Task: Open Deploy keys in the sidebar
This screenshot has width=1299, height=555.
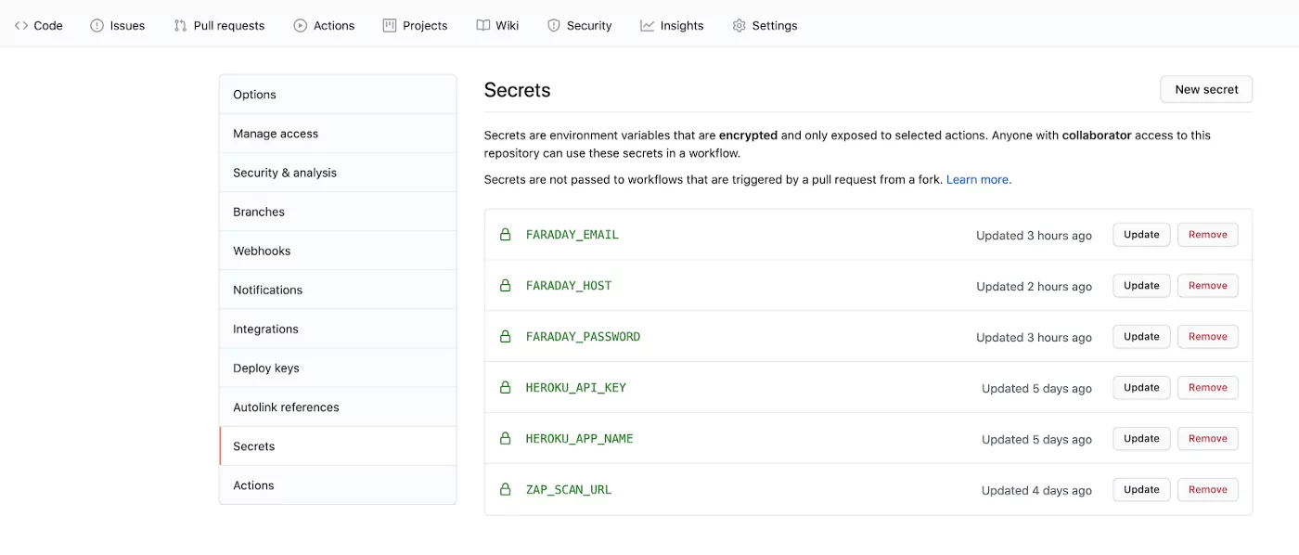Action: (266, 368)
